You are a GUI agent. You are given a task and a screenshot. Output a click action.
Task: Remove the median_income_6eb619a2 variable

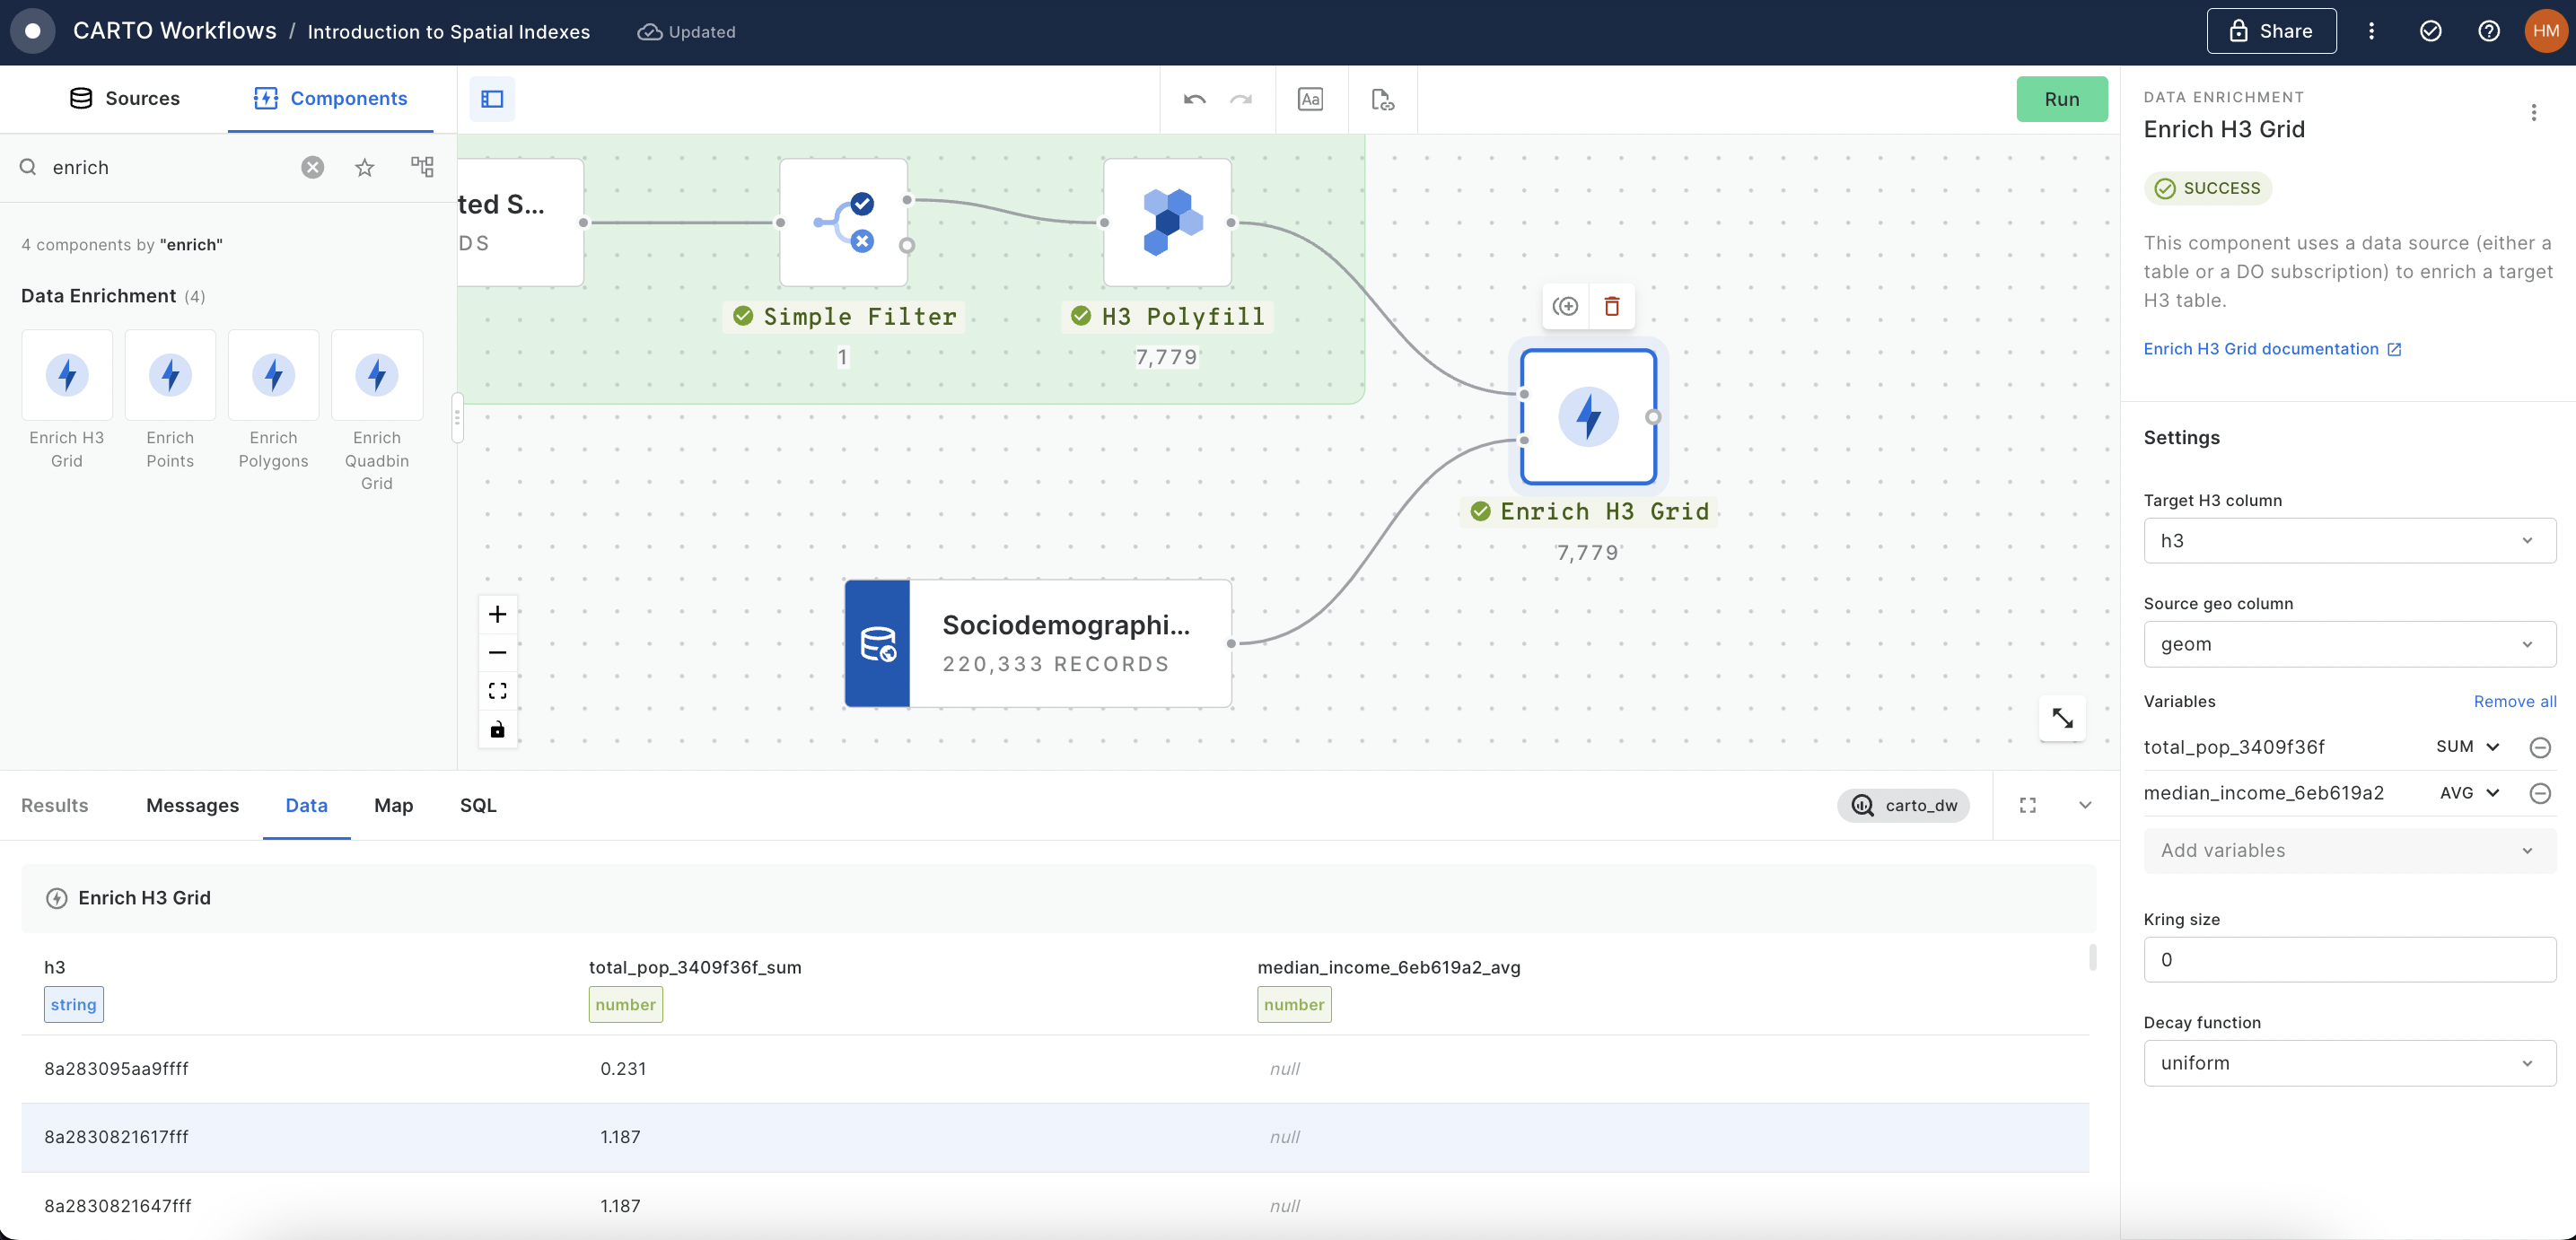(x=2540, y=793)
